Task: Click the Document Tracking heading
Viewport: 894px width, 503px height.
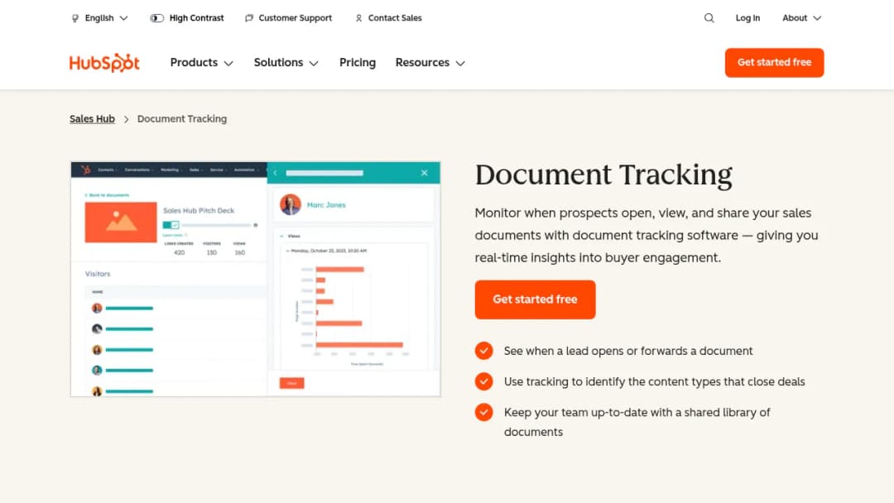Action: tap(603, 175)
